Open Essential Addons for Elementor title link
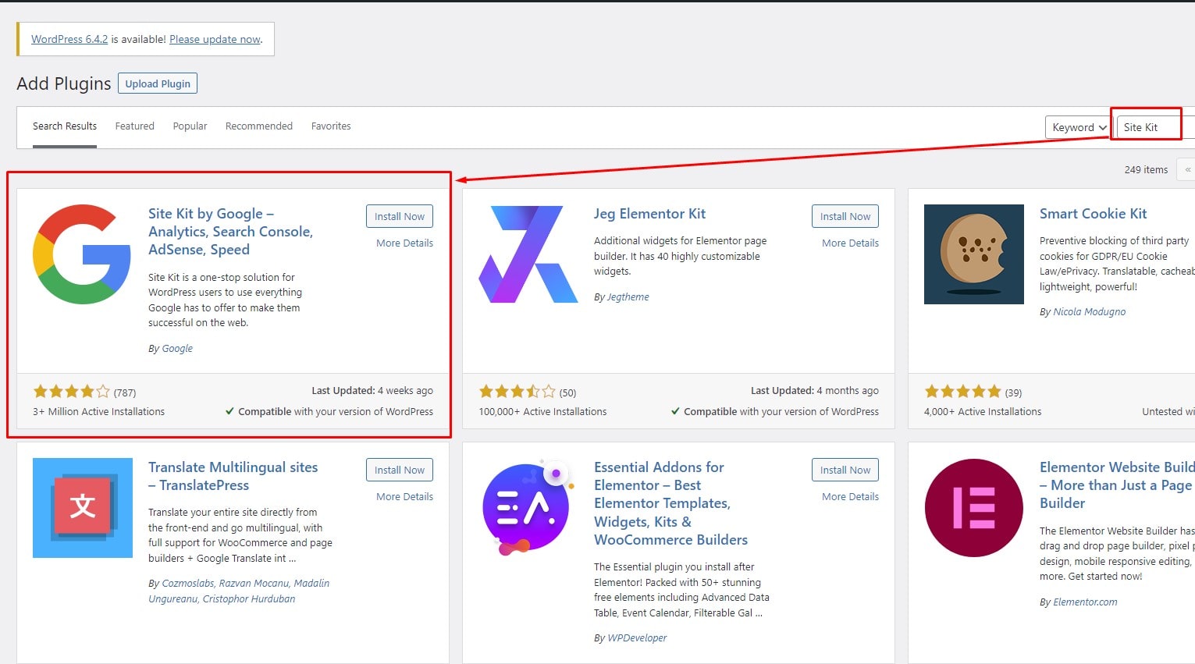 click(x=670, y=503)
